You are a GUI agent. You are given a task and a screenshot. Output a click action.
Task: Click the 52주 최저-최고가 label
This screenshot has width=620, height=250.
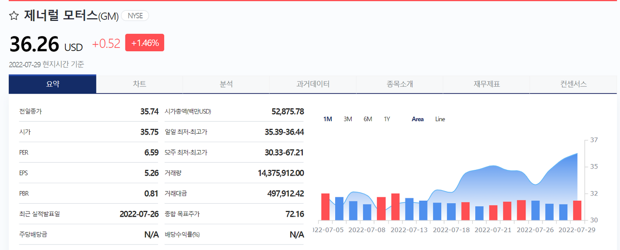pyautogui.click(x=186, y=153)
